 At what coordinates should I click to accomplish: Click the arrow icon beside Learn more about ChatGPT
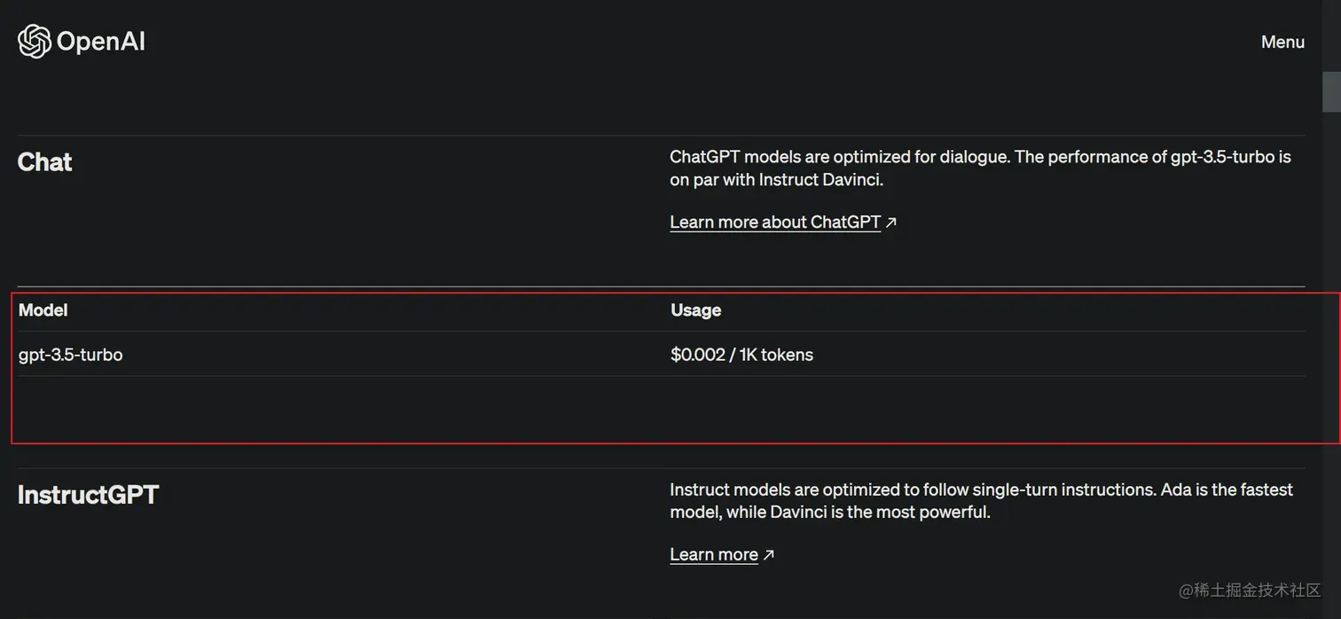click(x=891, y=223)
